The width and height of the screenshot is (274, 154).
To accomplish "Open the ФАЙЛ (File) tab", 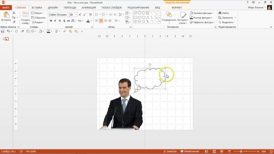I will pyautogui.click(x=6, y=8).
